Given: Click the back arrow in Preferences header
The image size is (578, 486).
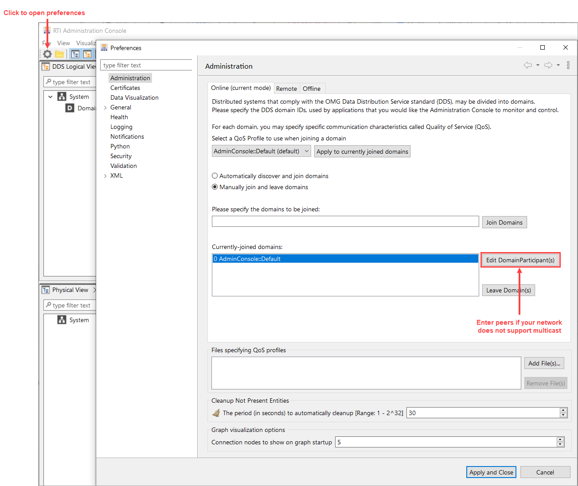Looking at the screenshot, I should (x=527, y=65).
